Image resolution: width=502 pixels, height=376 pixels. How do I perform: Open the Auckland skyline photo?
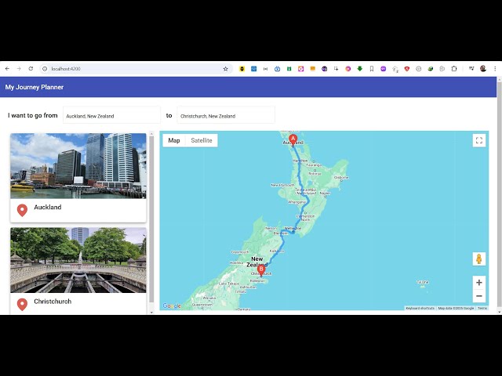pos(78,165)
